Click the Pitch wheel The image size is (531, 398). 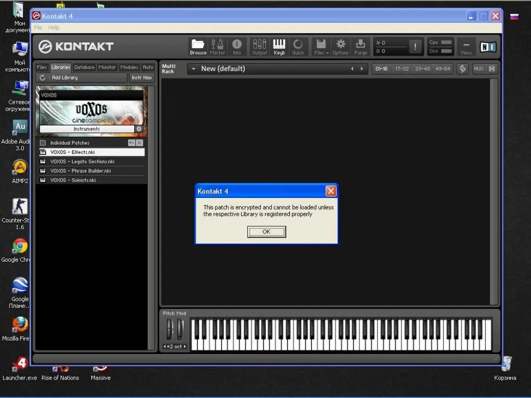pyautogui.click(x=169, y=328)
